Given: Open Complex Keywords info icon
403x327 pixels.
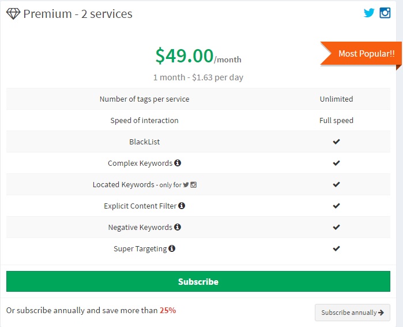Looking at the screenshot, I should point(178,163).
